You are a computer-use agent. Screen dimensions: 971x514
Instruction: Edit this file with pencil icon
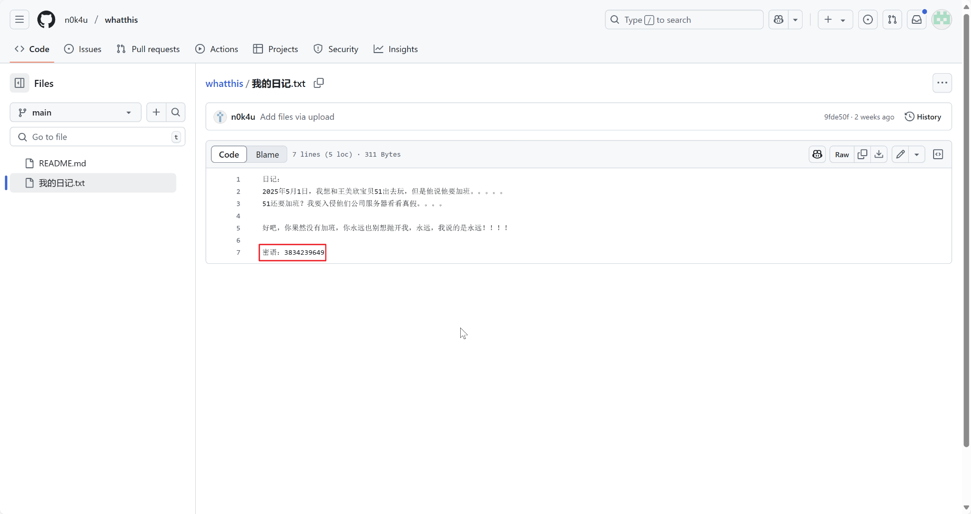coord(900,154)
